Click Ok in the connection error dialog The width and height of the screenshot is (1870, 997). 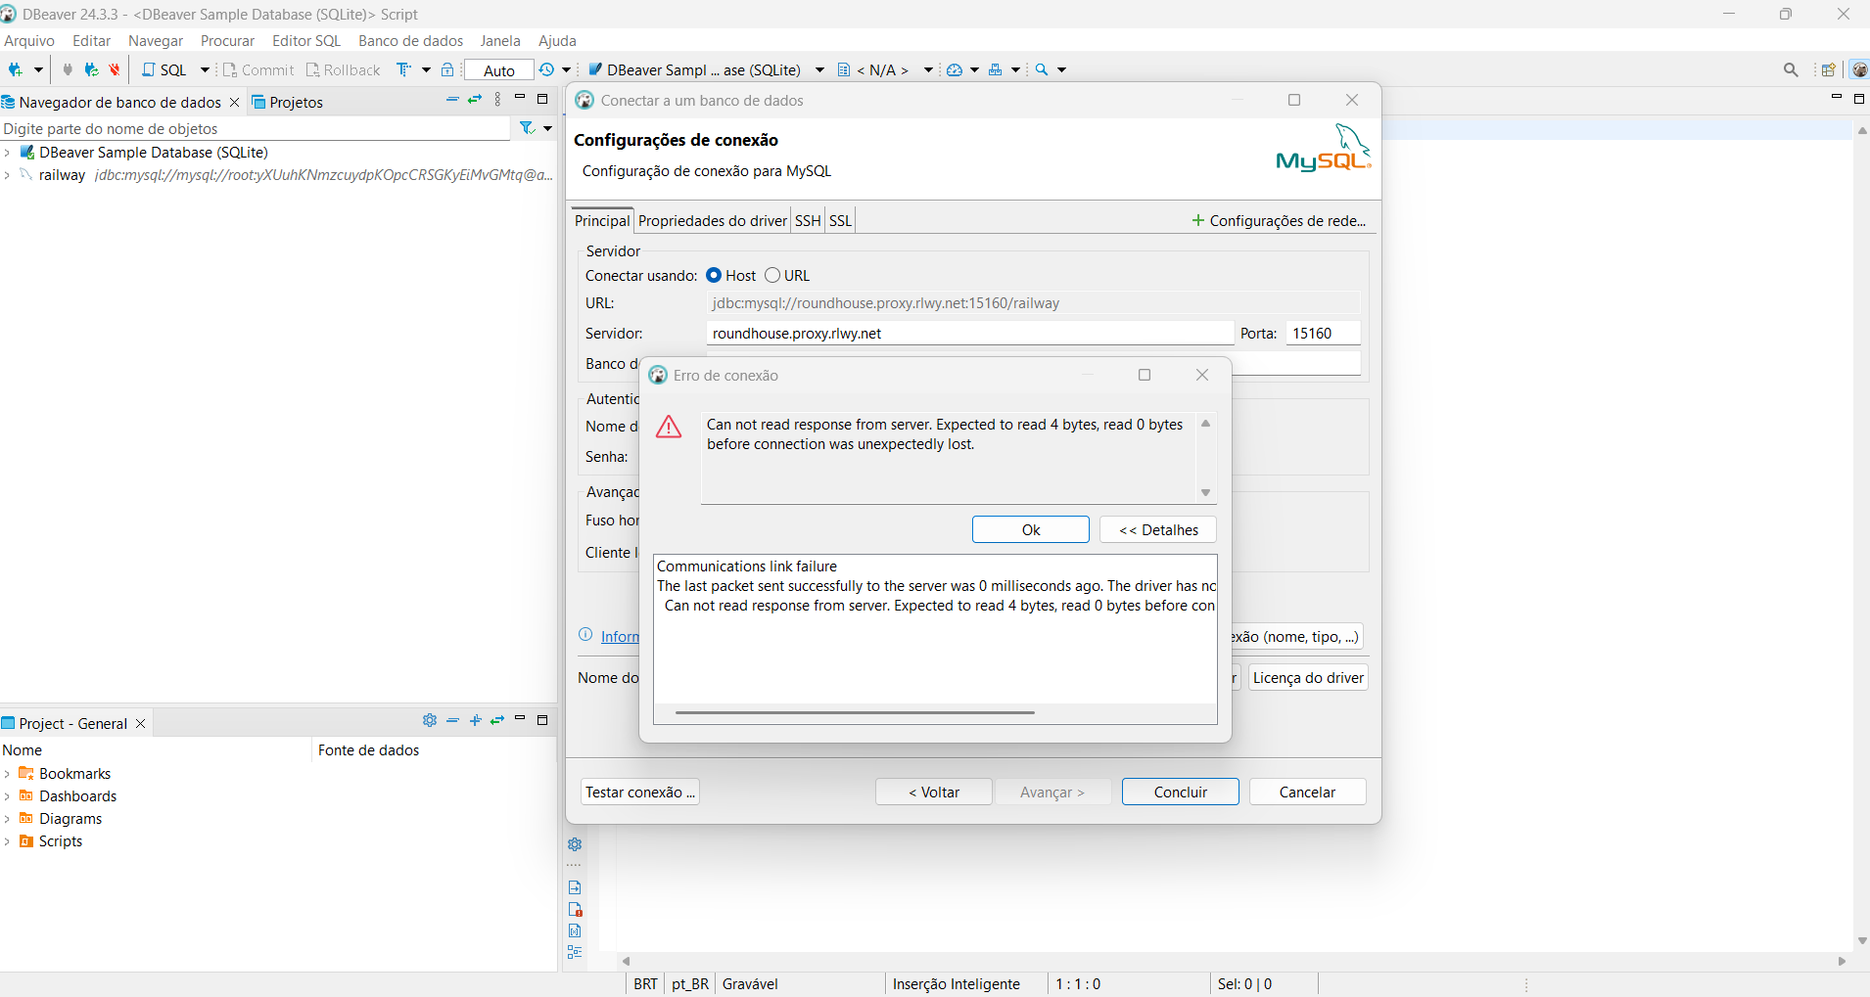(x=1031, y=529)
